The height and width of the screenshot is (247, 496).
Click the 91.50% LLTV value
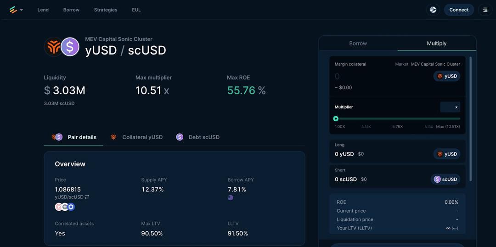pyautogui.click(x=238, y=233)
